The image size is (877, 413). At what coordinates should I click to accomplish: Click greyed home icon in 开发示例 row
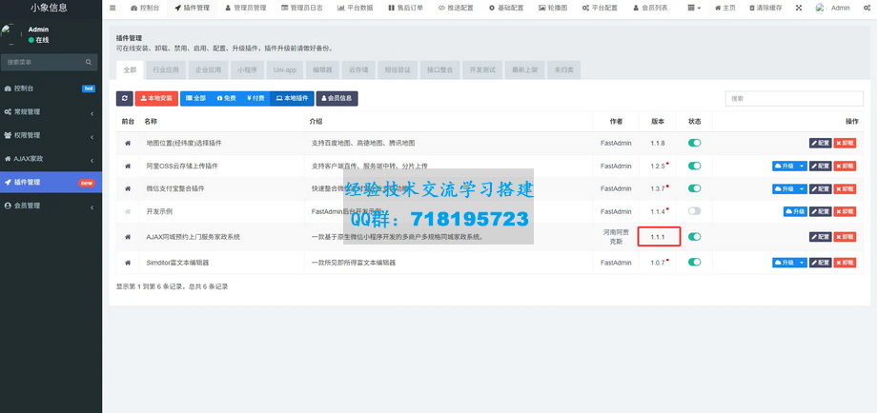click(x=128, y=211)
